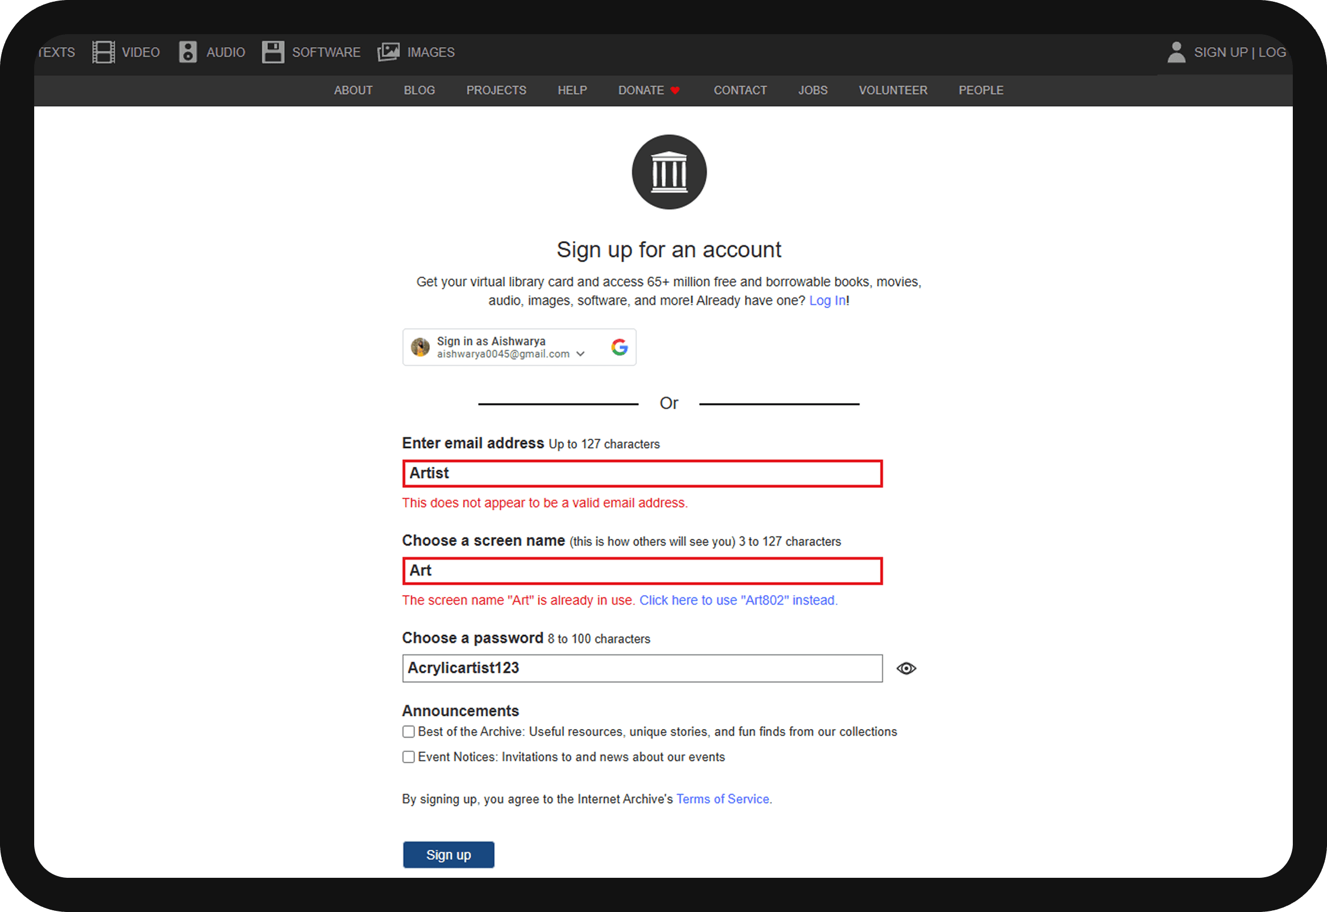Image resolution: width=1327 pixels, height=912 pixels.
Task: Check the Event Notices checkbox
Action: coord(408,757)
